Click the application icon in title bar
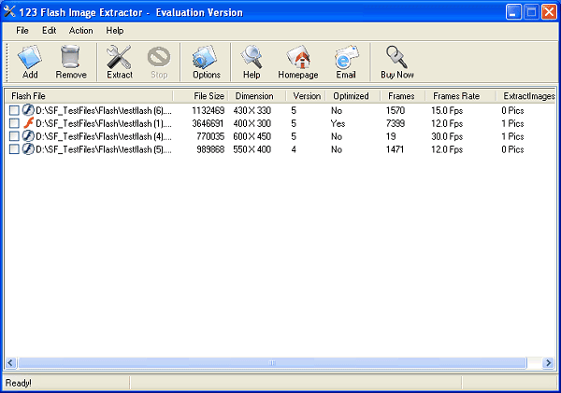This screenshot has height=393, width=561. pyautogui.click(x=9, y=12)
